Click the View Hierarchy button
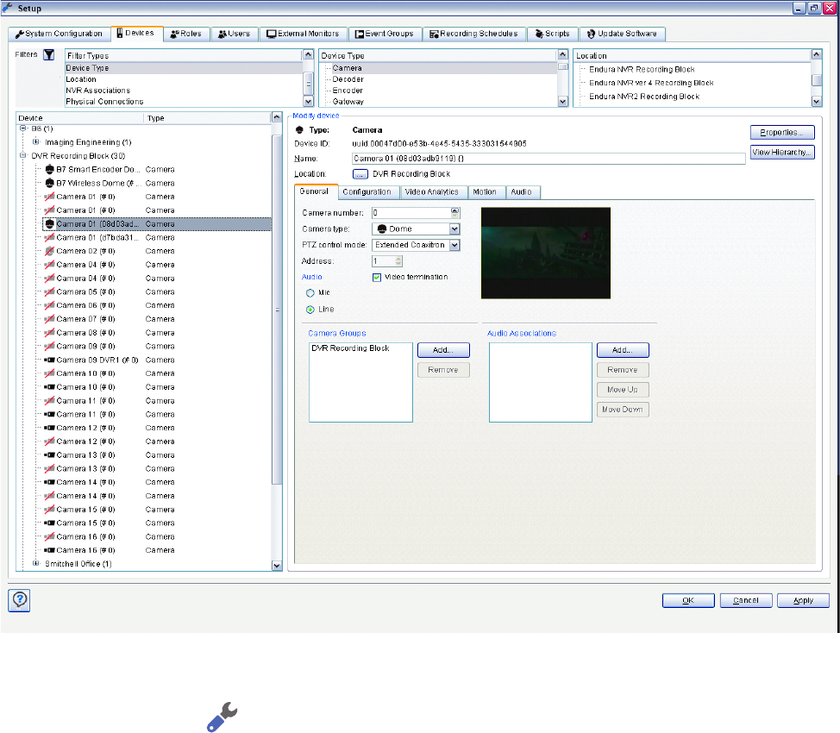This screenshot has height=733, width=840. [x=781, y=152]
